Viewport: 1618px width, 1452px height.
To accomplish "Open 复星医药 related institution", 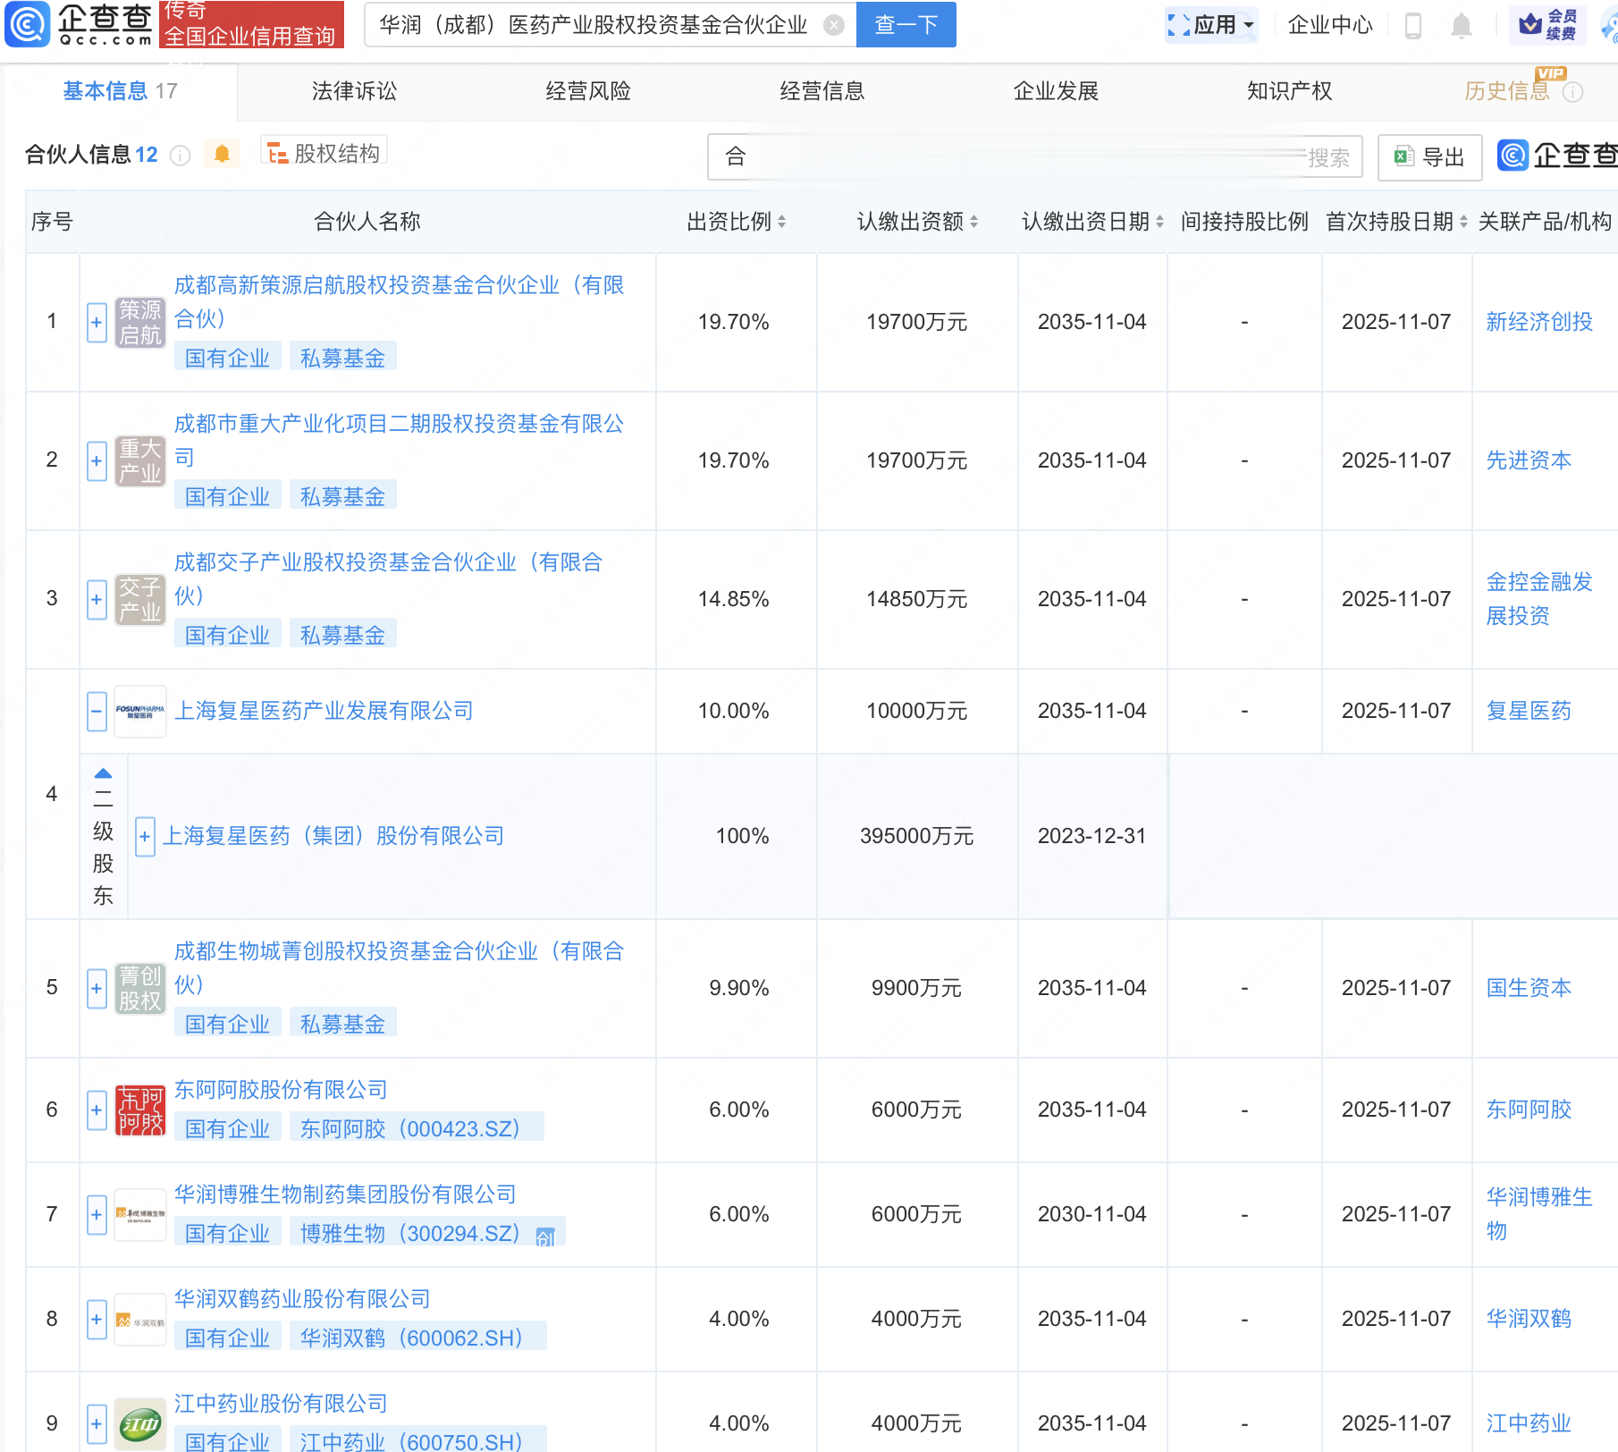I will tap(1529, 712).
